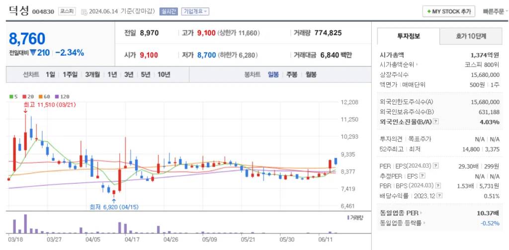Switch to the 호가10단계 tab
This screenshot has width=509, height=250.
471,36
